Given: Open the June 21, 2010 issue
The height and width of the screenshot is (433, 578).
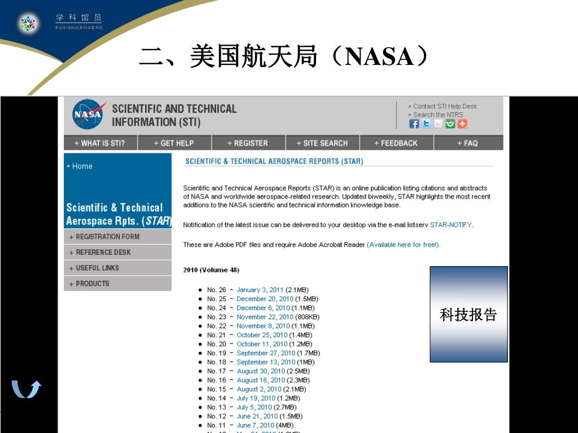Looking at the screenshot, I should (x=257, y=416).
